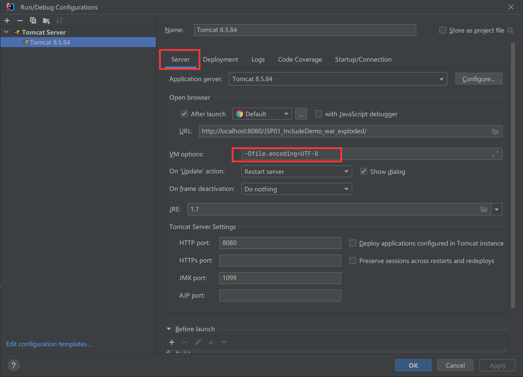Enable with JavaScript debugger checkbox

[x=318, y=114]
